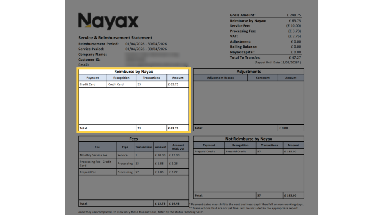Click the 'Rolling Balance:' summary label

click(243, 47)
